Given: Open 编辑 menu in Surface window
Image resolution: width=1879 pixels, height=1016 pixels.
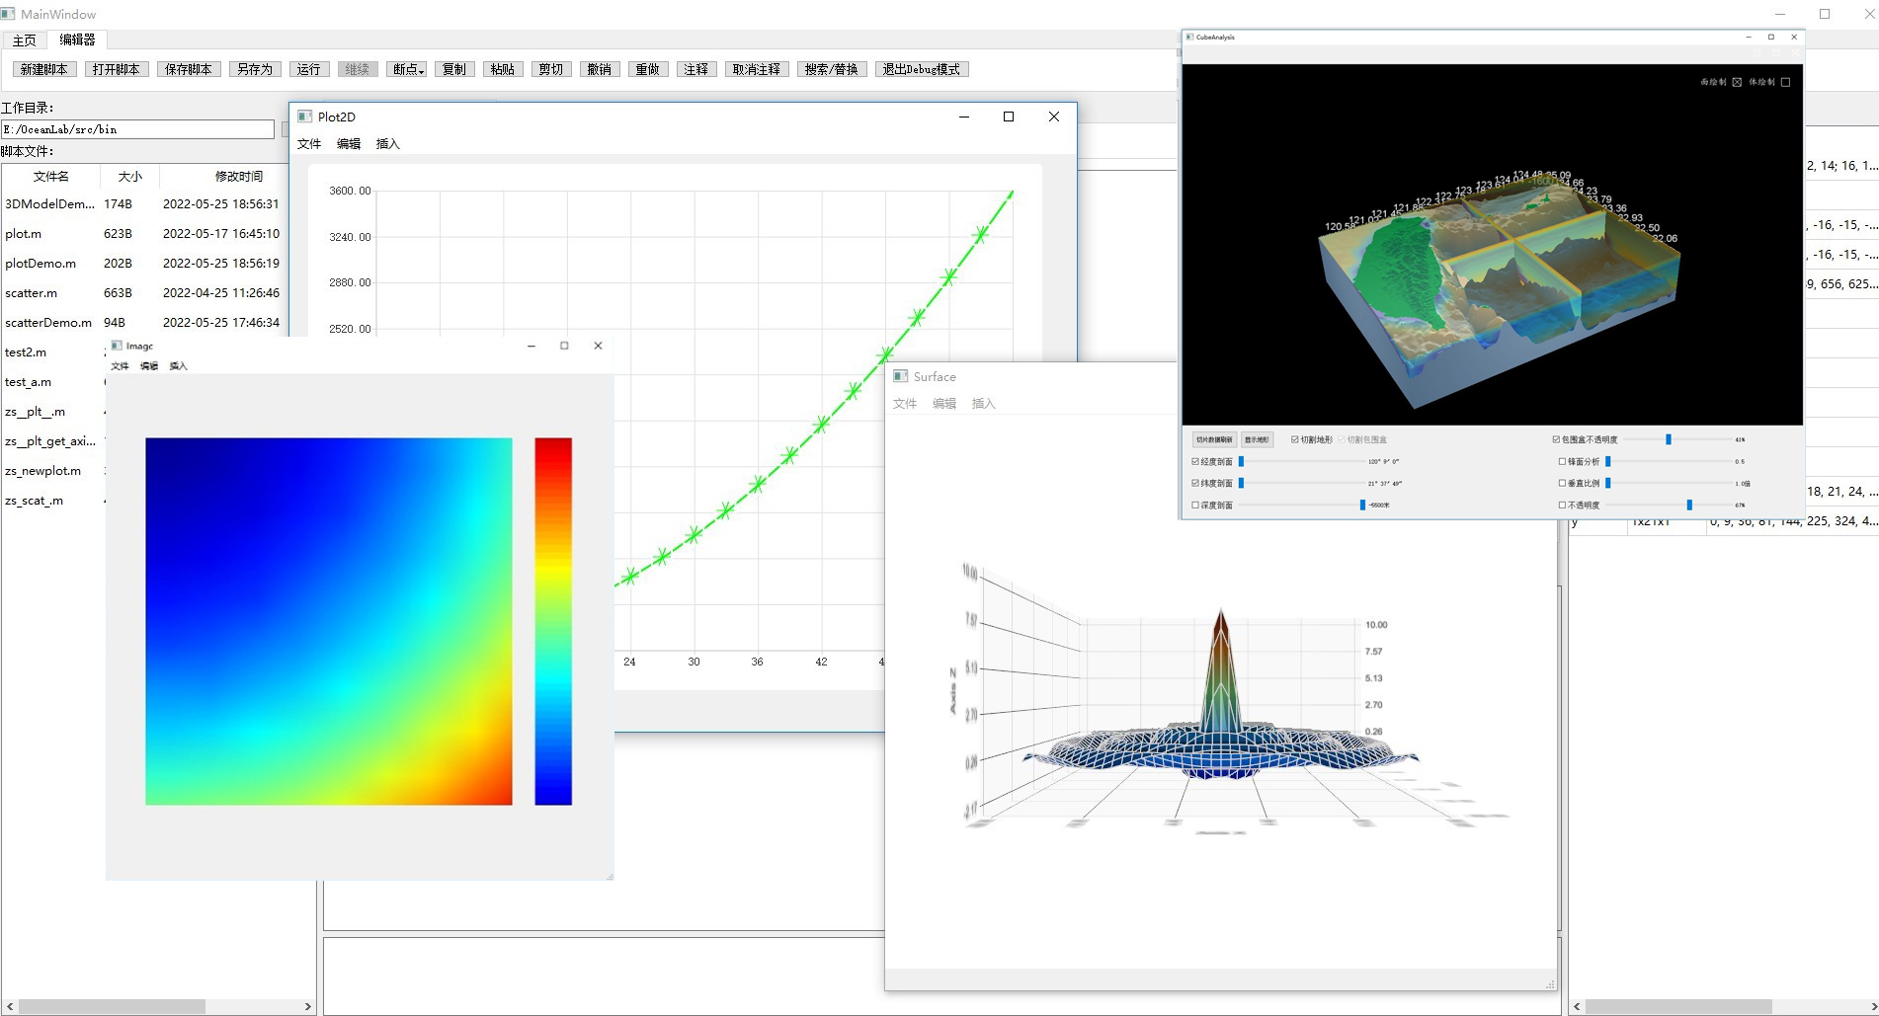Looking at the screenshot, I should tap(944, 404).
